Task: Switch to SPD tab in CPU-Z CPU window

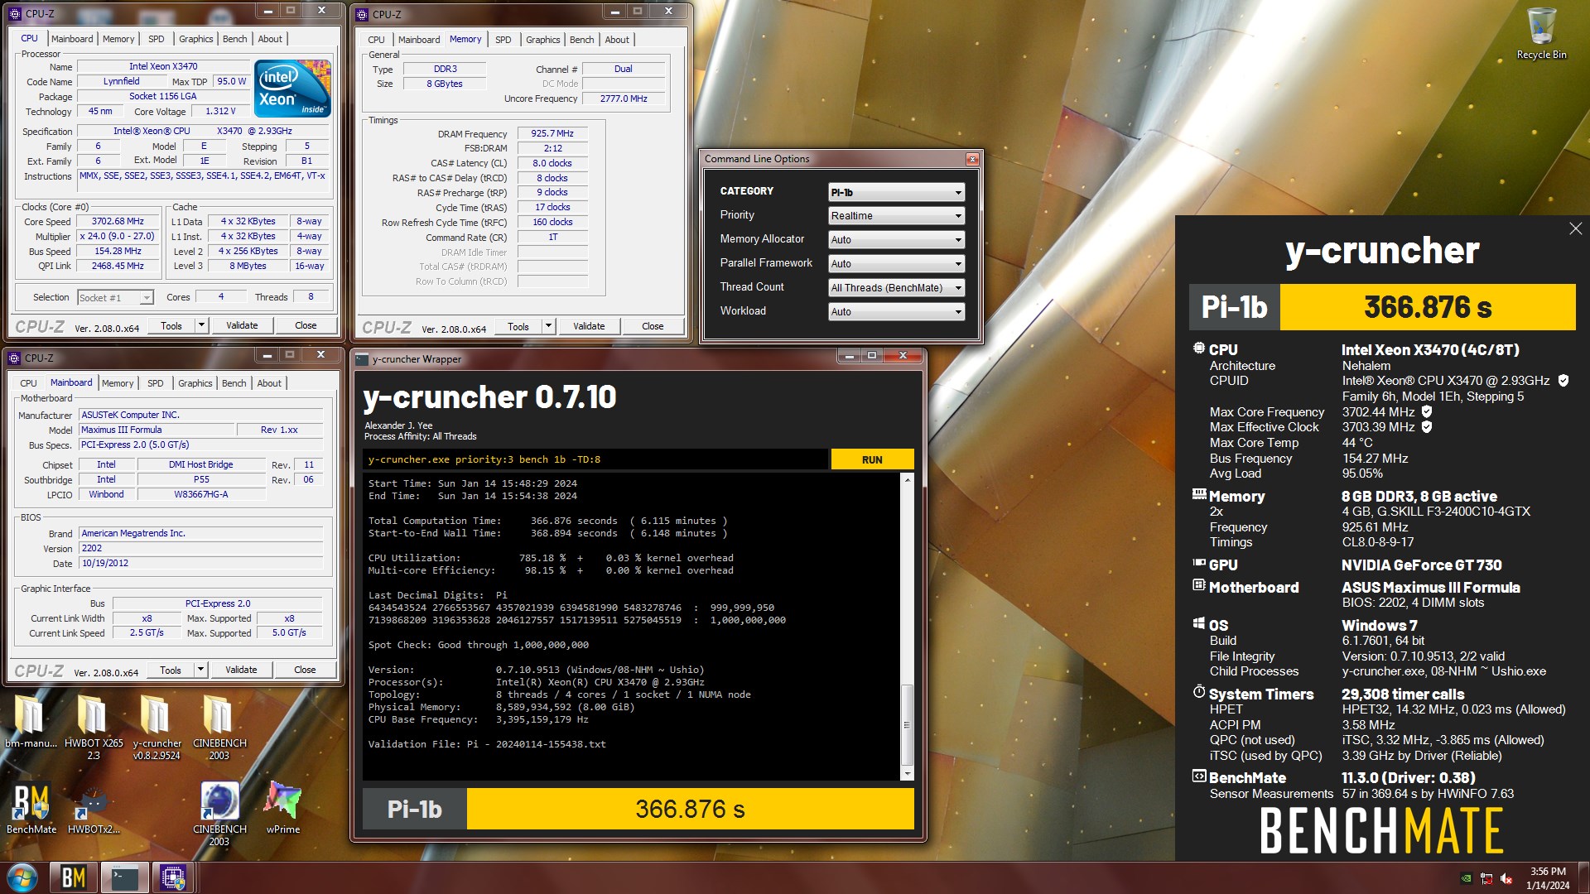Action: 156,39
